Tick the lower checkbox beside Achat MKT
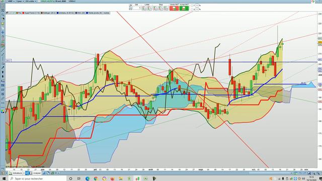322x181 pixels. 192,9
